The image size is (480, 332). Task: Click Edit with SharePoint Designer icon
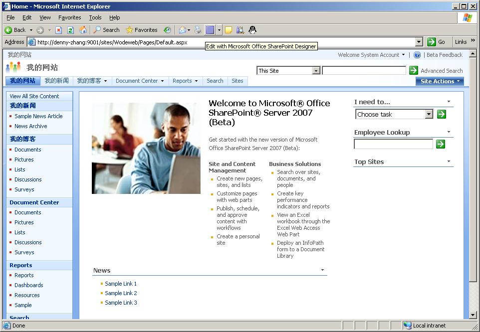point(210,30)
